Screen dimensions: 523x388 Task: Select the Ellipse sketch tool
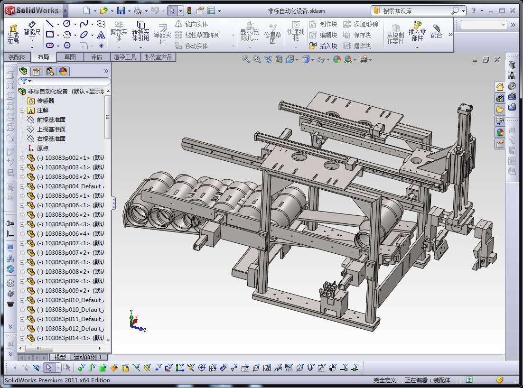pos(84,35)
